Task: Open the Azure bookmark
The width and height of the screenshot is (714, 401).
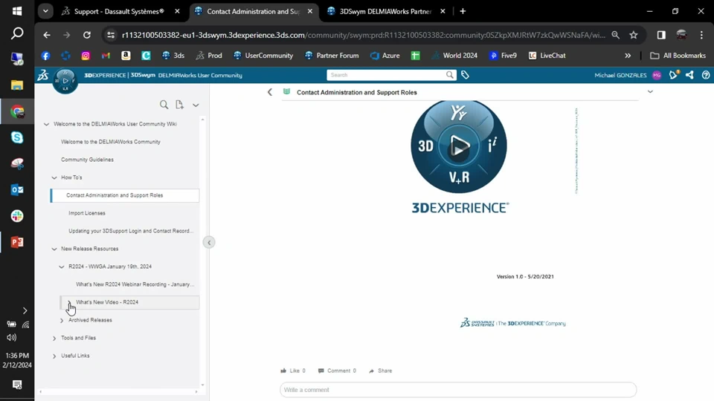Action: point(385,56)
